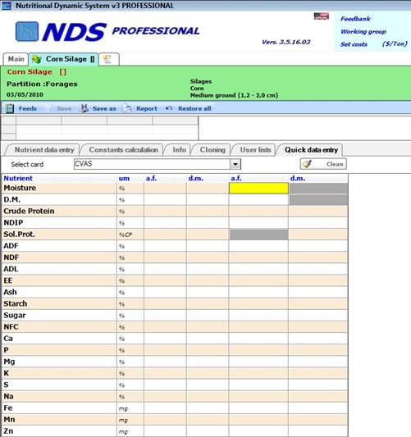
Task: Open the new feed tab icon
Action: (x=107, y=59)
